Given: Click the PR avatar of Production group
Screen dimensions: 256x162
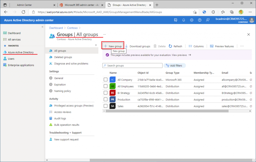Looking at the screenshot, I should pyautogui.click(x=112, y=99).
